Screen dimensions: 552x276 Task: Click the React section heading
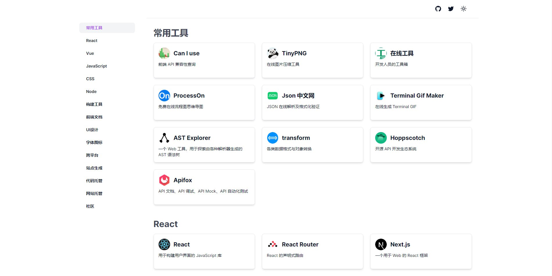166,224
